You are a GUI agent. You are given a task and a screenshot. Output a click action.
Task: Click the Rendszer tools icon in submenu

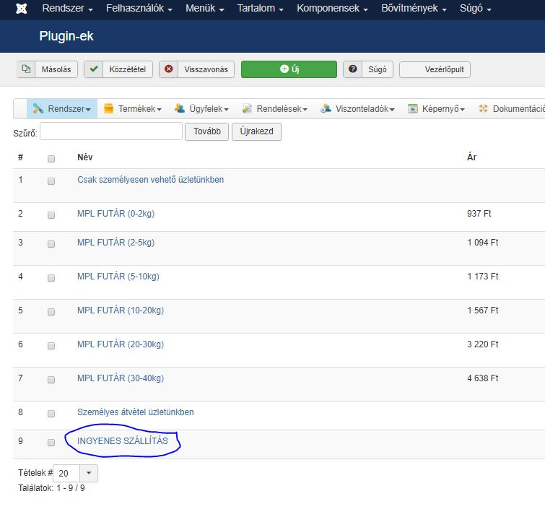point(38,108)
